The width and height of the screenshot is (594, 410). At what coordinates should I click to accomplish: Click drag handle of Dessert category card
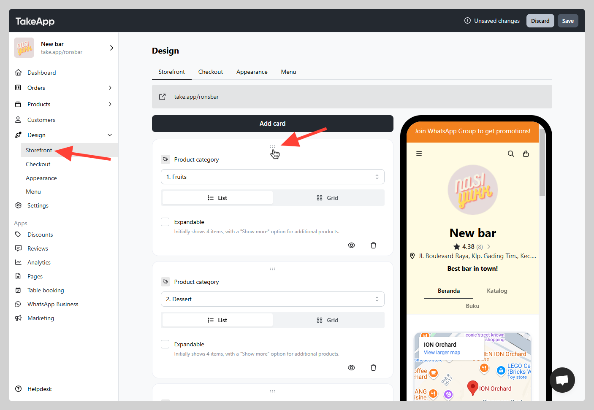(273, 269)
